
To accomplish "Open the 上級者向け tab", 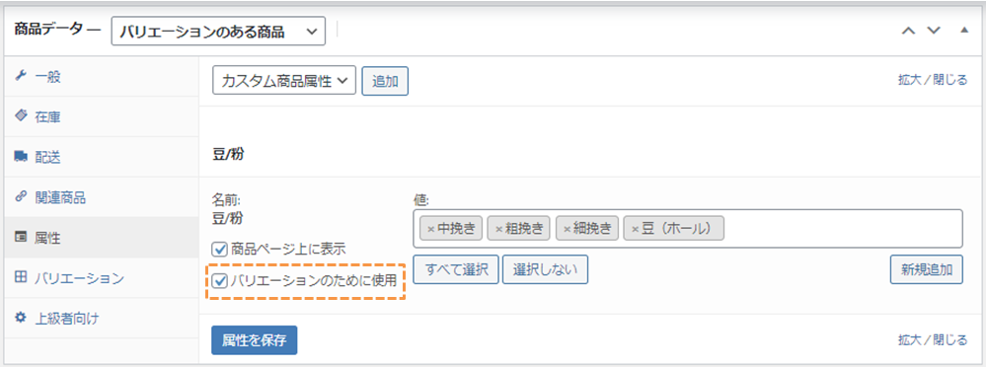I will pyautogui.click(x=102, y=318).
